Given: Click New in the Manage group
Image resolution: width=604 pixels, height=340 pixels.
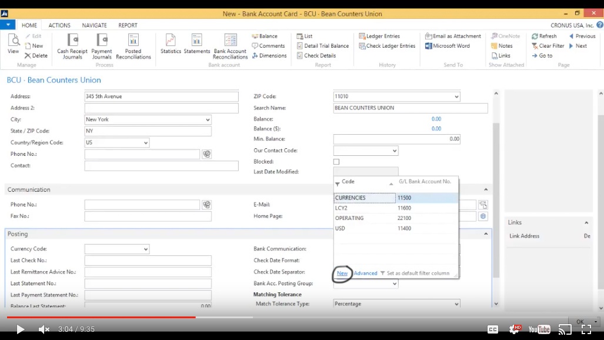Looking at the screenshot, I should point(34,45).
